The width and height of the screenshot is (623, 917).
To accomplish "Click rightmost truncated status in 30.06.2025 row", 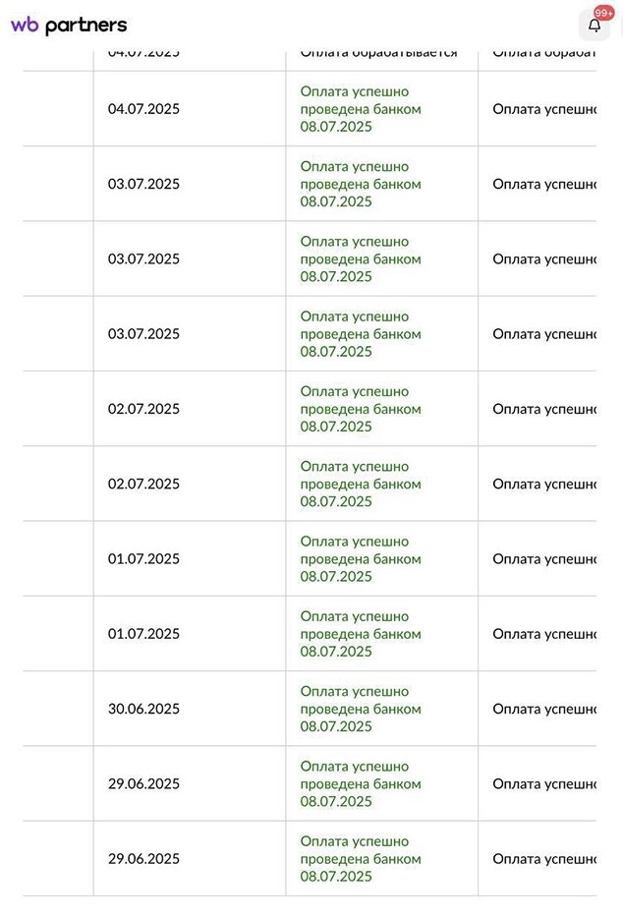I will coord(543,709).
